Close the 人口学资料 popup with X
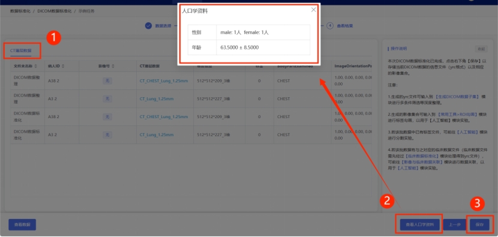This screenshot has width=498, height=237. [313, 10]
